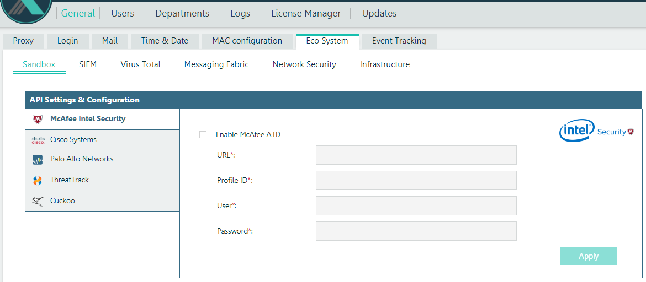Go to the Network Security sub-tab
646x282 pixels.
pyautogui.click(x=304, y=64)
